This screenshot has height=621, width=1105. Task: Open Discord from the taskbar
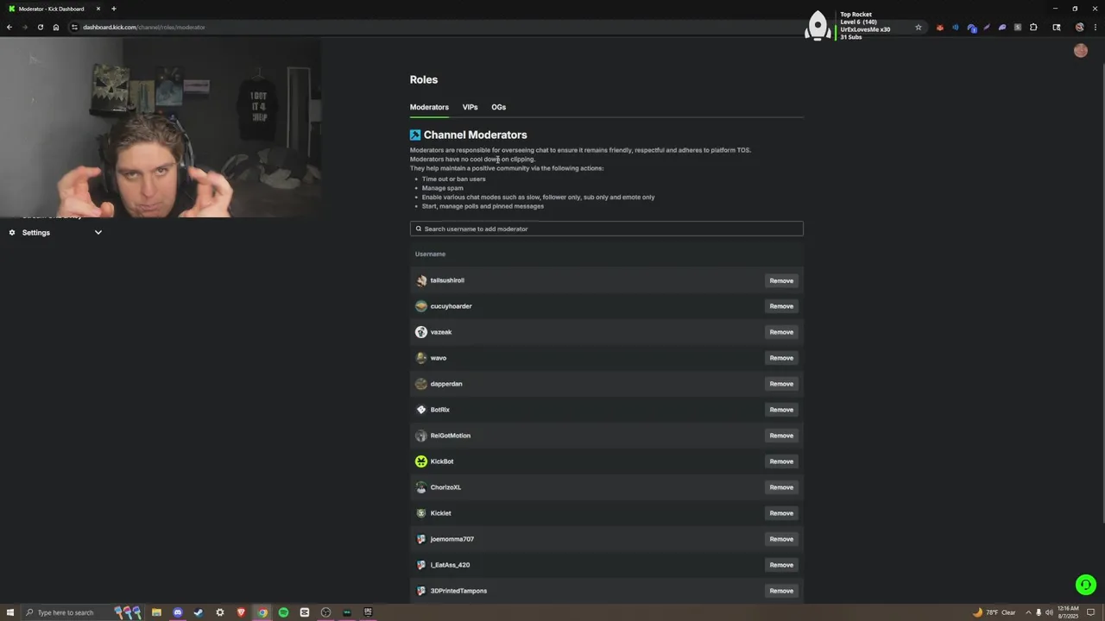point(178,612)
